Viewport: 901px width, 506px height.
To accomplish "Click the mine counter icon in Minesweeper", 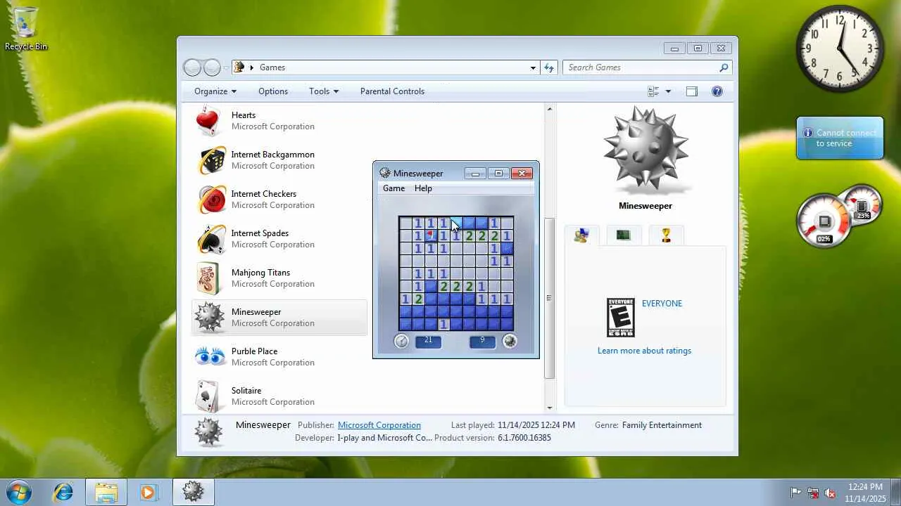I will (x=510, y=342).
